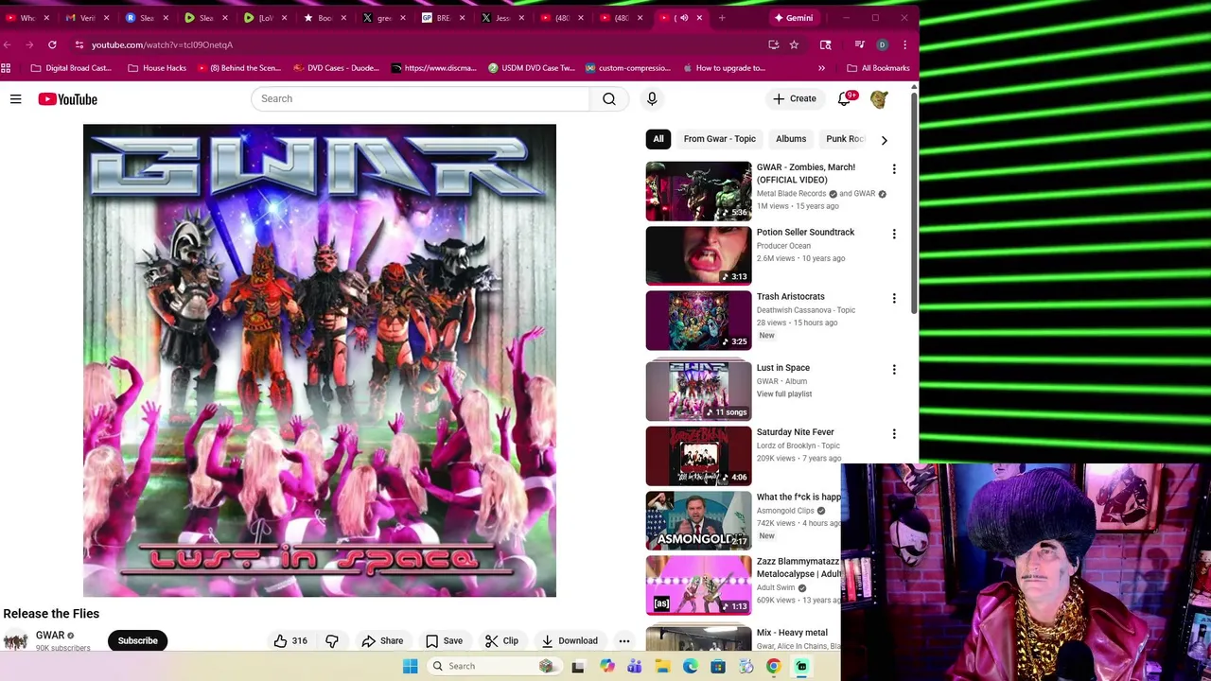This screenshot has width=1211, height=681.
Task: Open Digital Broad Cast bookmark folder
Action: pos(71,68)
